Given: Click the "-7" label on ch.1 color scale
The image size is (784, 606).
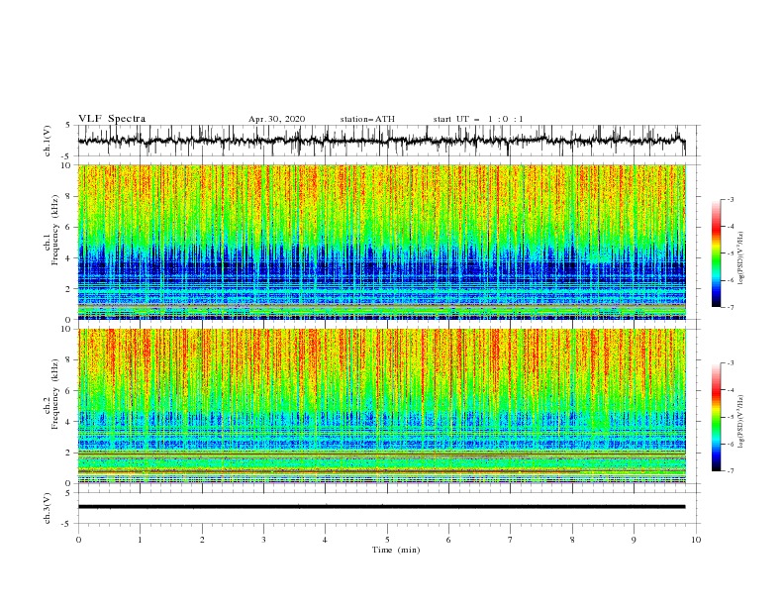Looking at the screenshot, I should pos(730,307).
